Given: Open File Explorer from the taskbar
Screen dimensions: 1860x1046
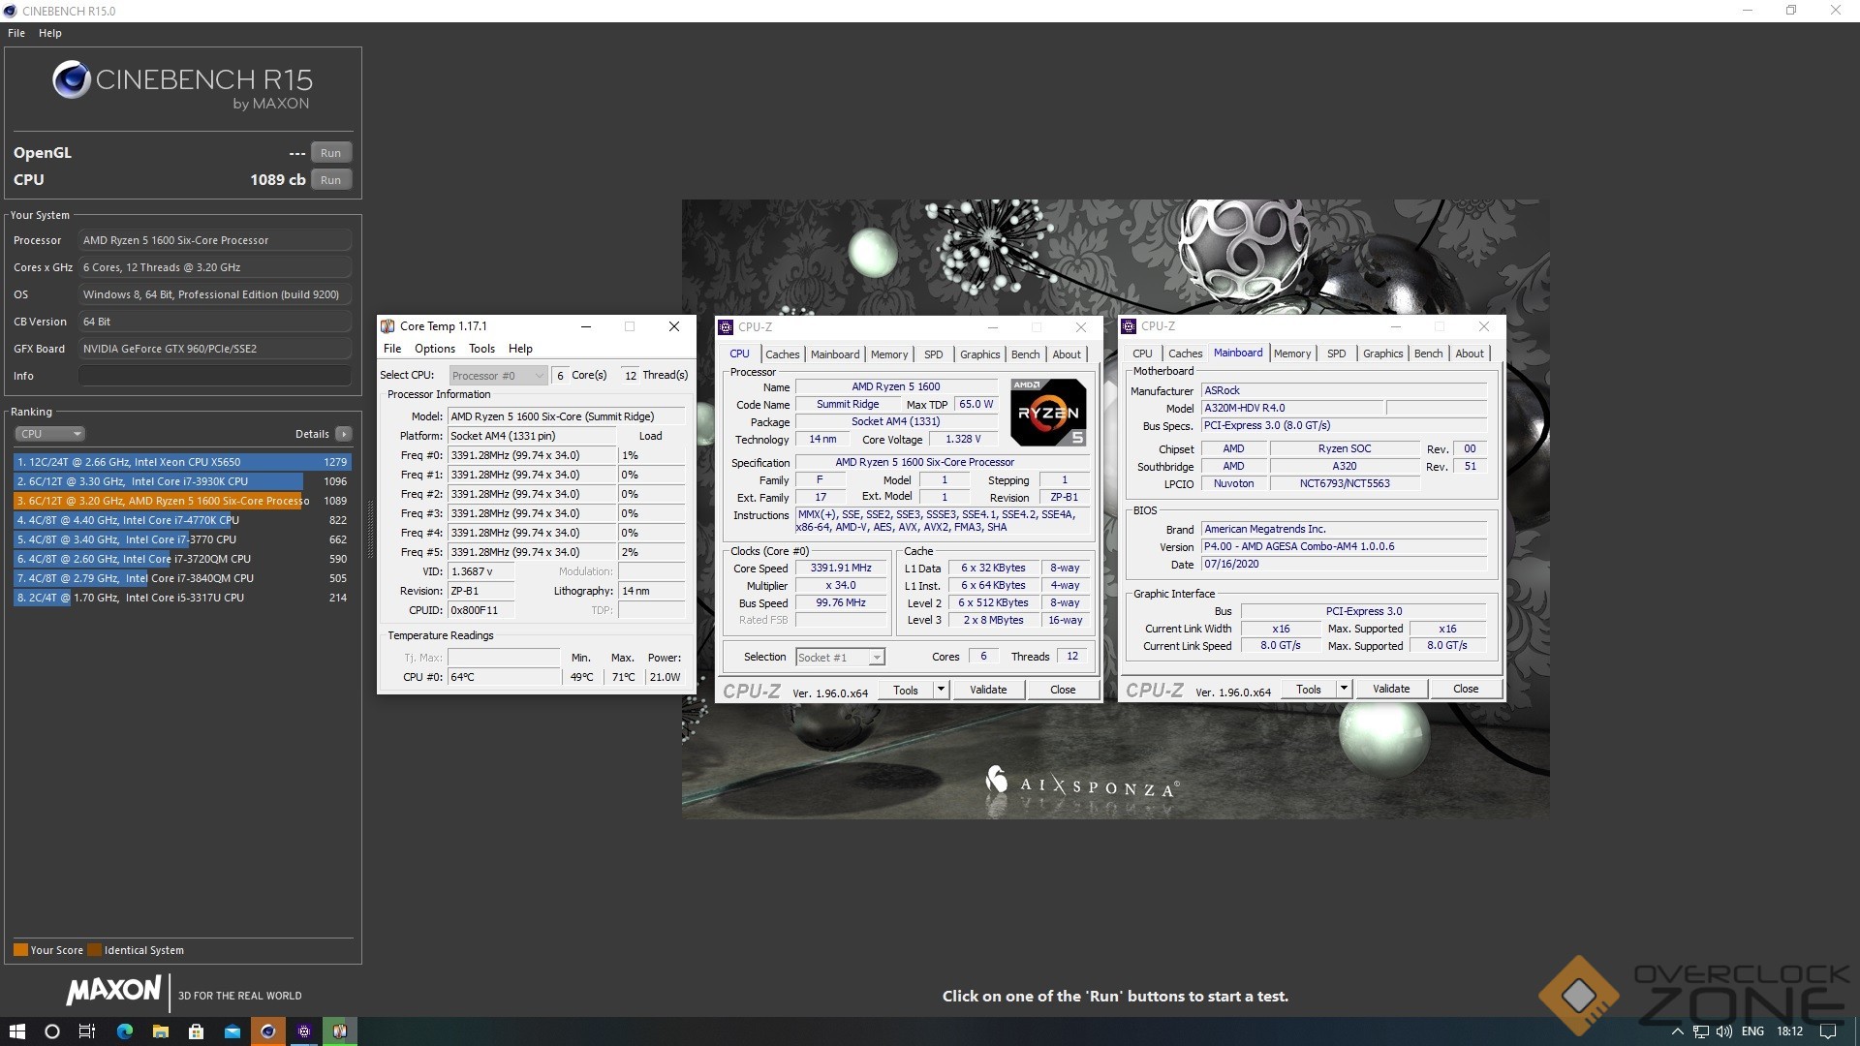Looking at the screenshot, I should pos(161,1031).
